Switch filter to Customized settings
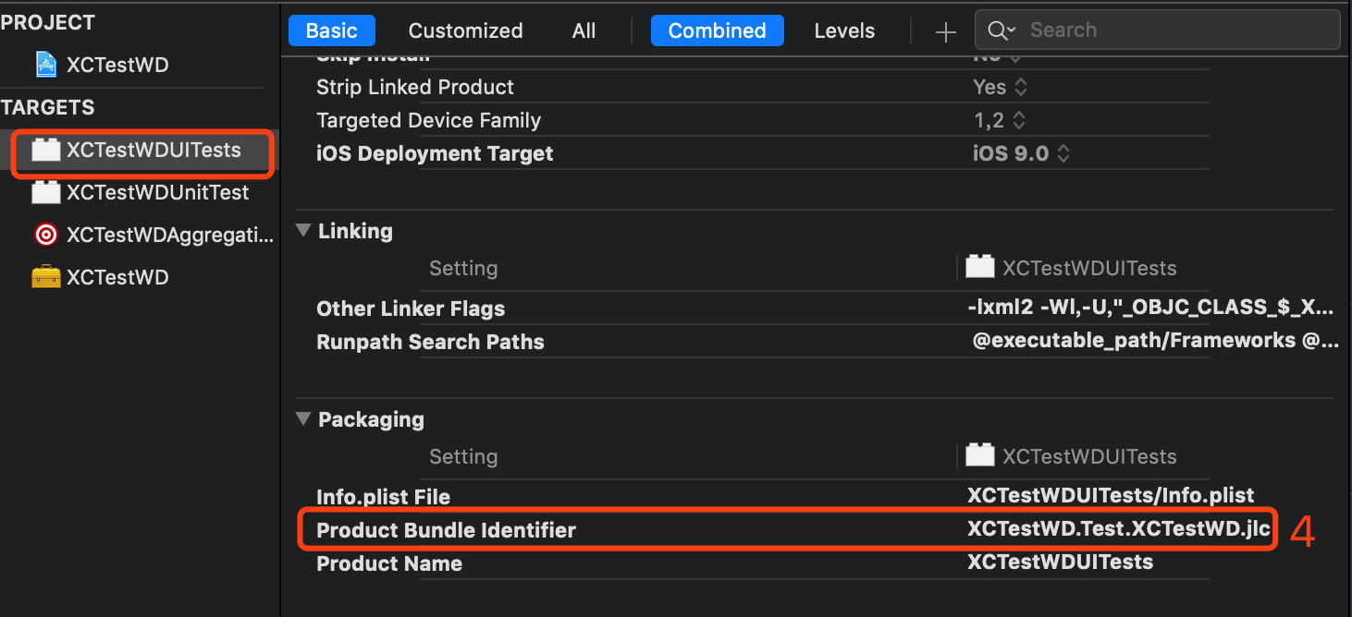This screenshot has height=617, width=1352. click(465, 30)
